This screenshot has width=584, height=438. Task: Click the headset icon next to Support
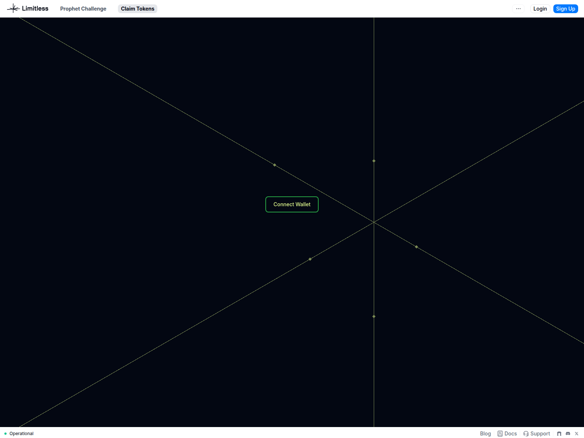526,434
